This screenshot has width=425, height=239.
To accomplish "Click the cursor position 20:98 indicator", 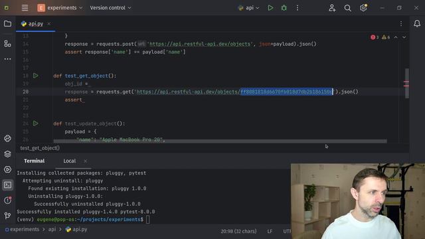I will click(x=238, y=231).
